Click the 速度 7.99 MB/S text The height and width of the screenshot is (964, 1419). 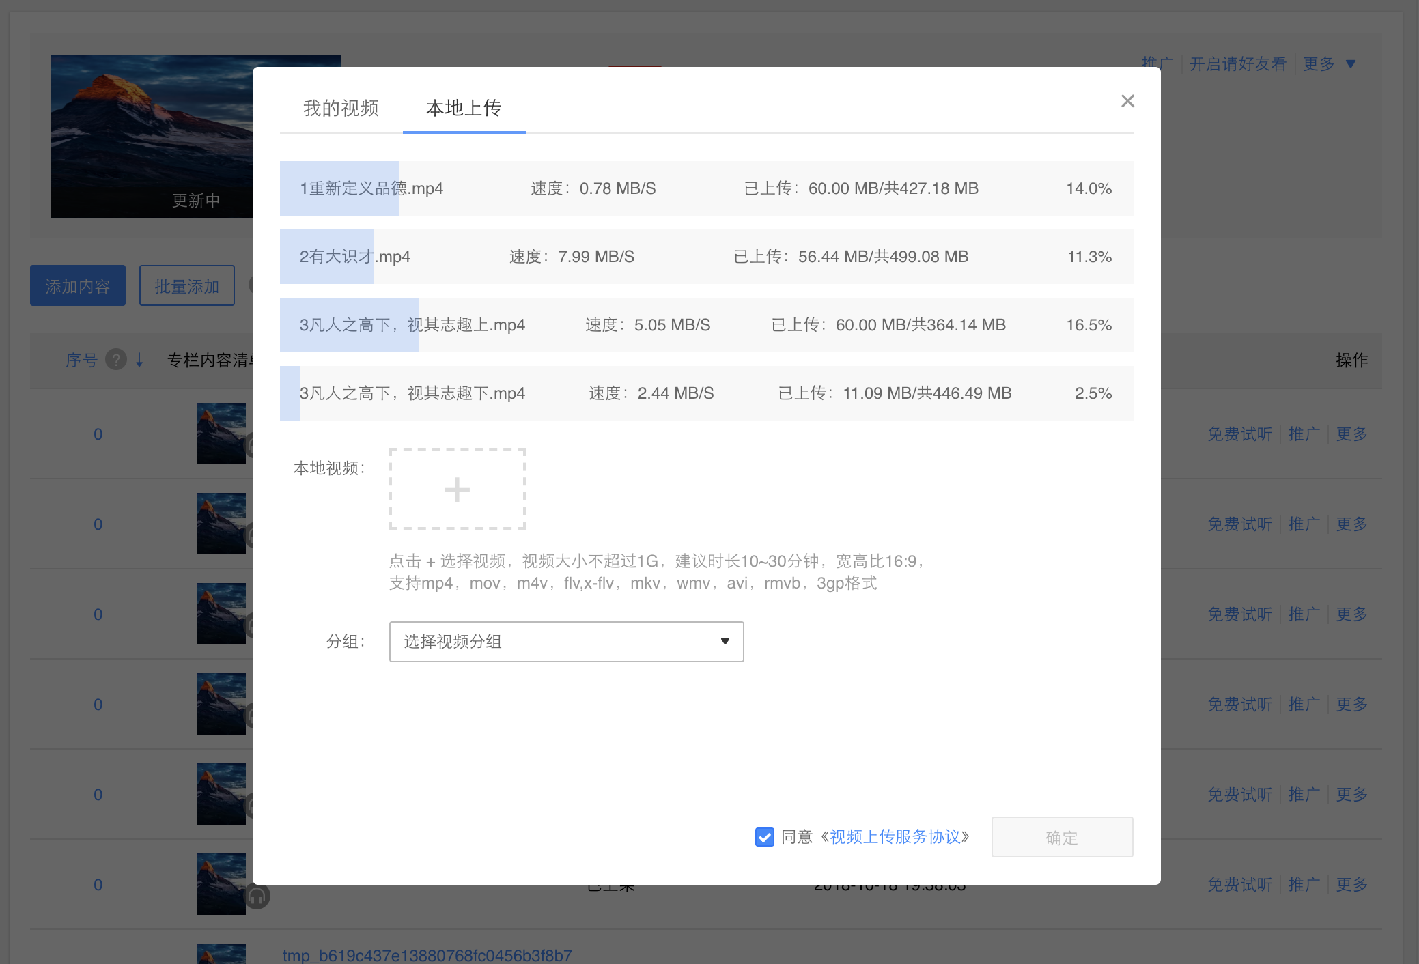click(x=572, y=257)
